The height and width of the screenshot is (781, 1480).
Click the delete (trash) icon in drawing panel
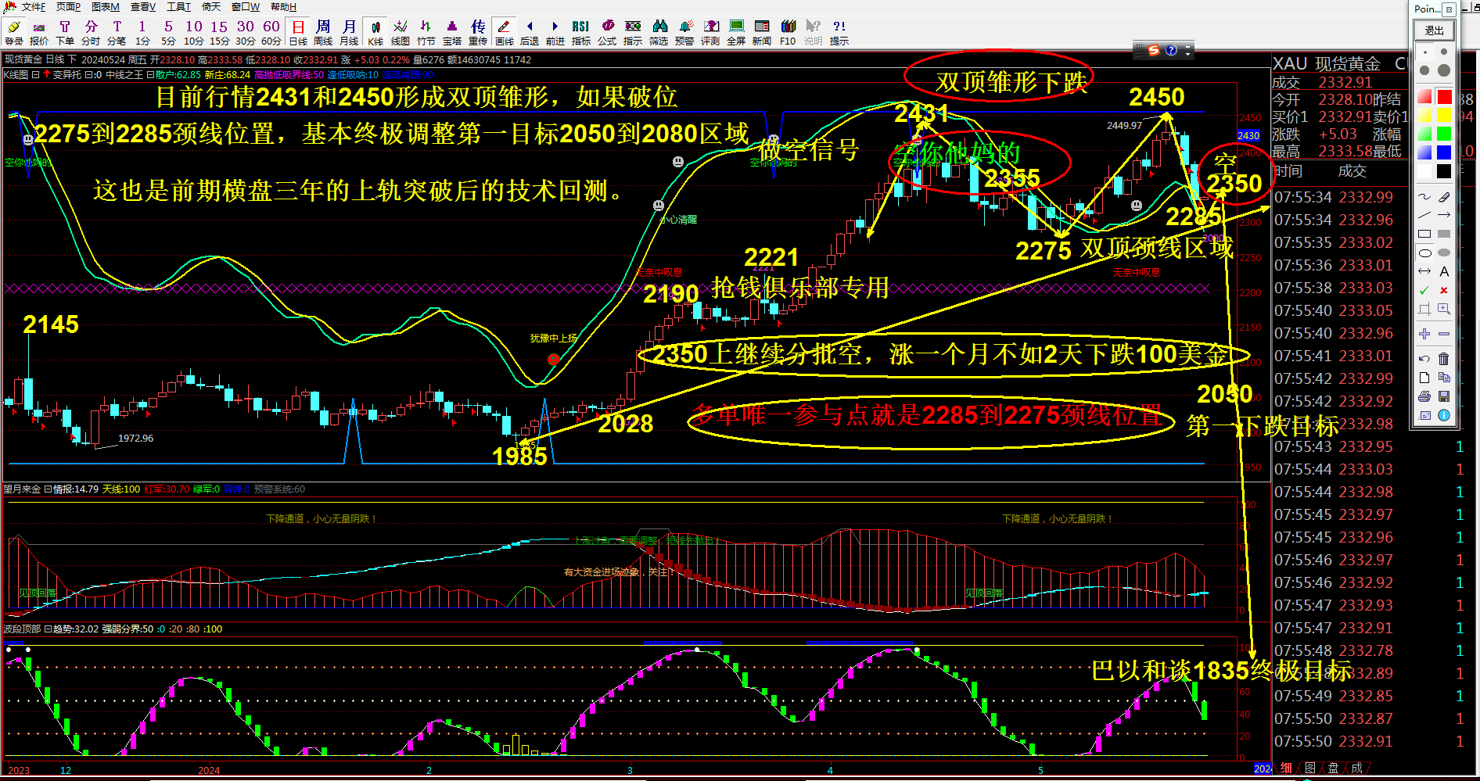coord(1443,359)
